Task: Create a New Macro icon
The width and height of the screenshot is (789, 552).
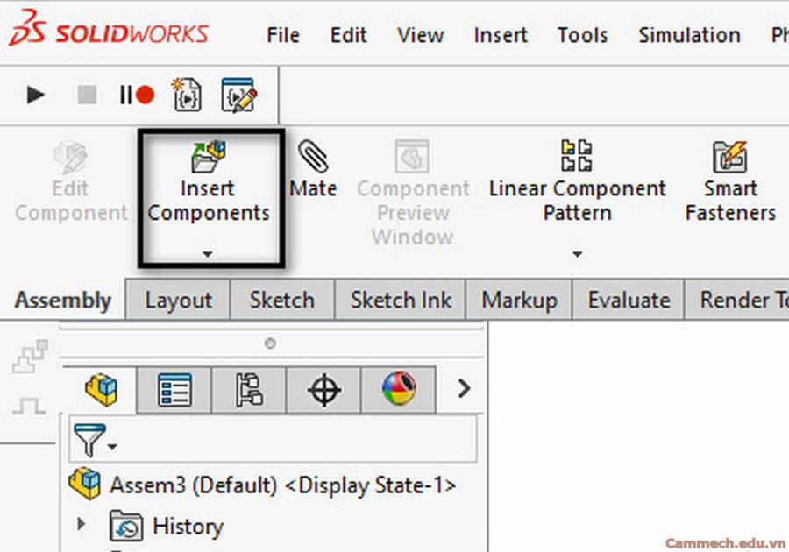Action: pos(187,95)
